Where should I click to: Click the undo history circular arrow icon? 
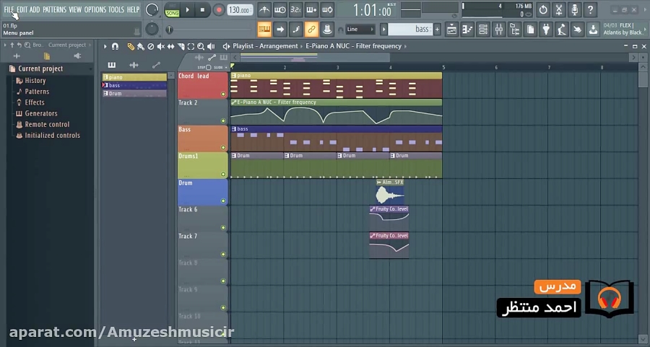coord(543,9)
